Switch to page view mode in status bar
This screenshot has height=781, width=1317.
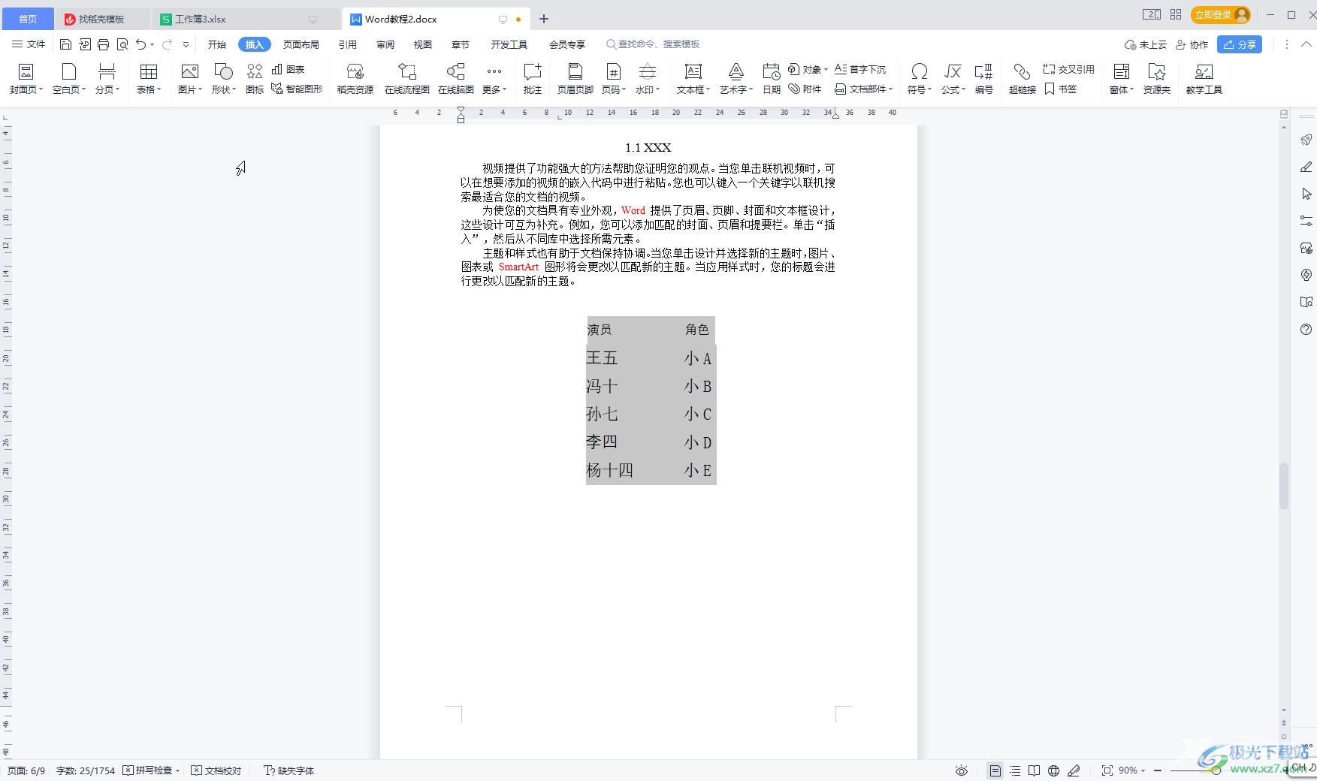click(x=995, y=770)
